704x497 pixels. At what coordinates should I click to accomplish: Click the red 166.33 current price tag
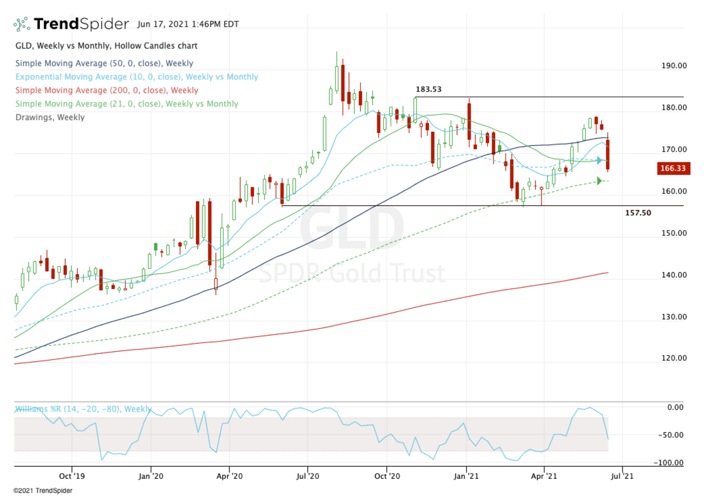coord(672,169)
